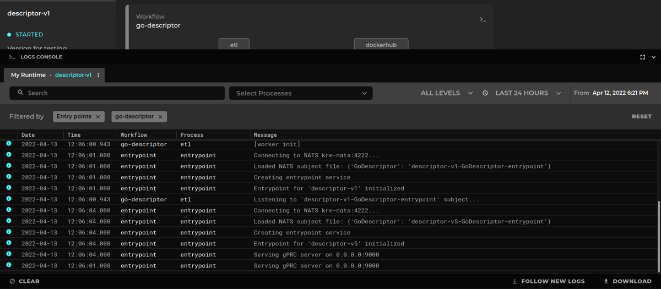Click the DOWNLOAD logs button

(x=627, y=281)
